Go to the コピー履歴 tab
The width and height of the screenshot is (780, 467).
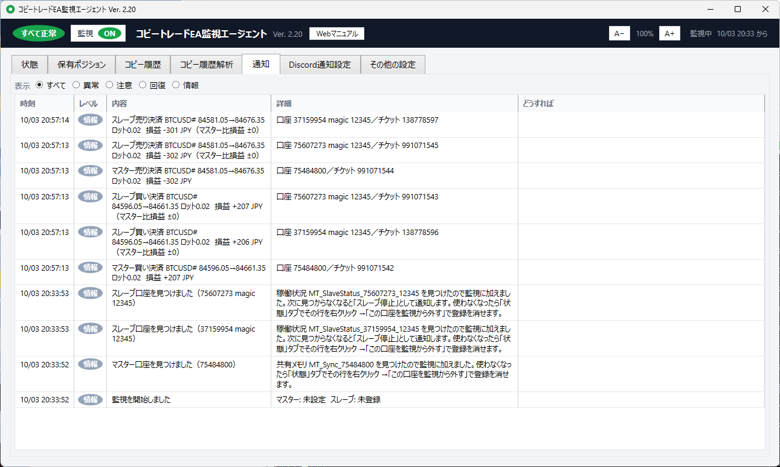(x=143, y=65)
